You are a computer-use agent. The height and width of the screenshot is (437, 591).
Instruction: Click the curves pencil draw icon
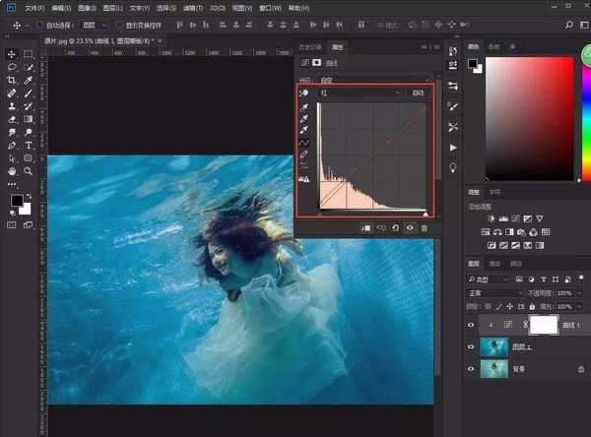click(304, 155)
